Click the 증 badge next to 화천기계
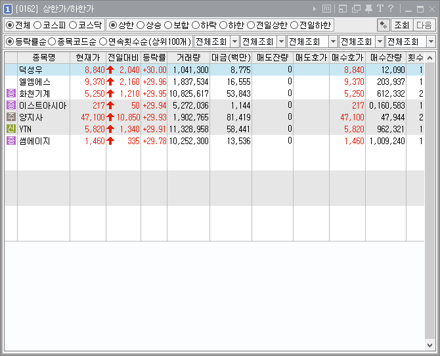440x356 pixels. [x=11, y=93]
